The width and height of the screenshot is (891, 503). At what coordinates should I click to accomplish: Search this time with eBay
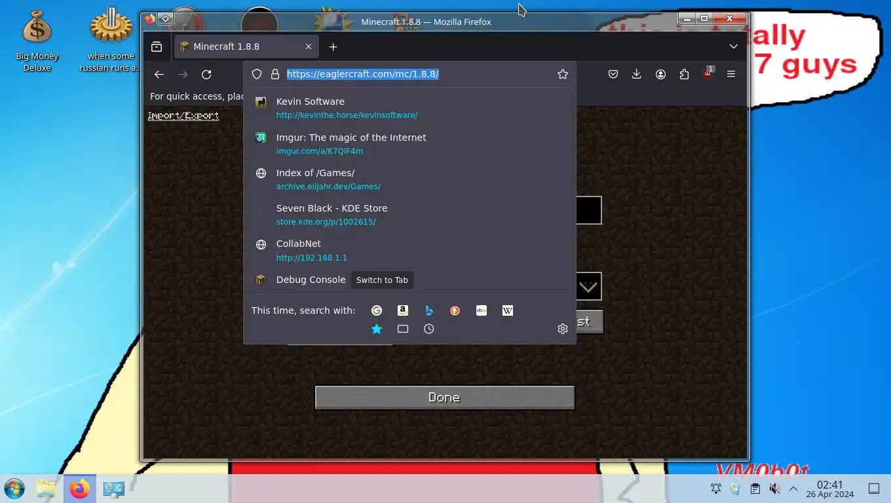[x=482, y=310]
